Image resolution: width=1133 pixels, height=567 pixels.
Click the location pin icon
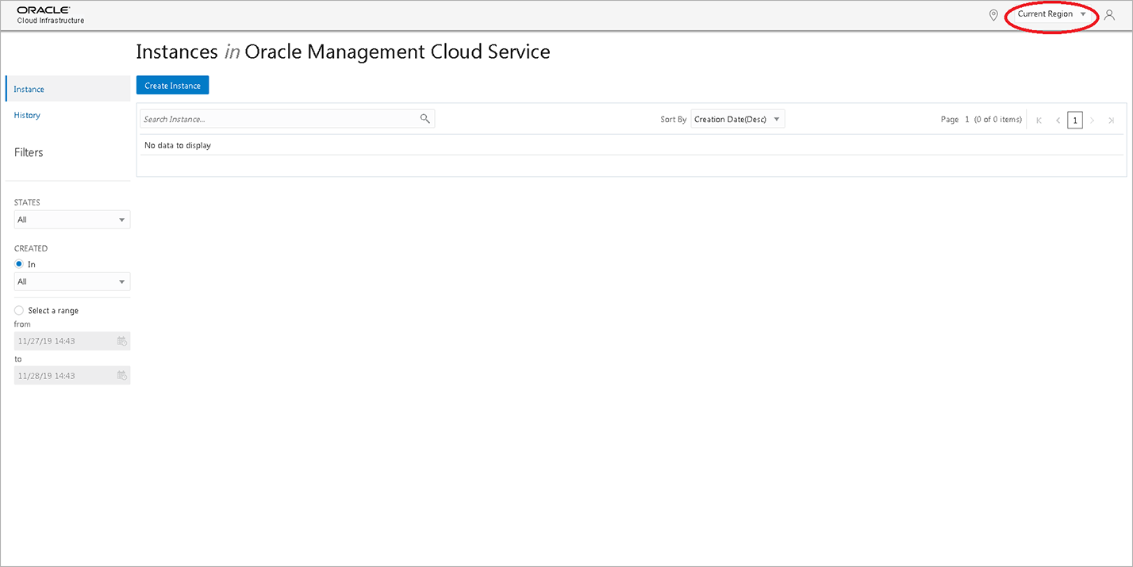click(x=993, y=15)
